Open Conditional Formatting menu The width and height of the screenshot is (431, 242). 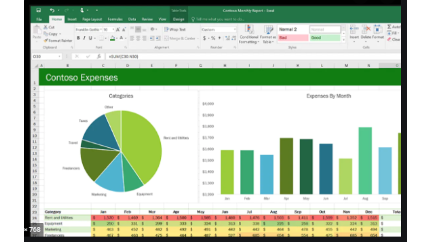pos(249,34)
